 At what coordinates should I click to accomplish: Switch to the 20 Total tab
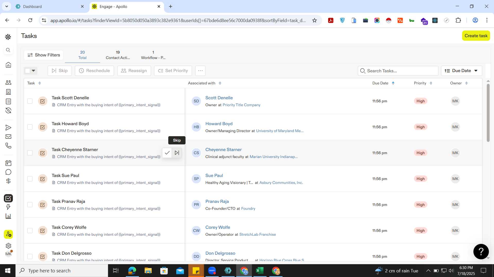pos(82,55)
